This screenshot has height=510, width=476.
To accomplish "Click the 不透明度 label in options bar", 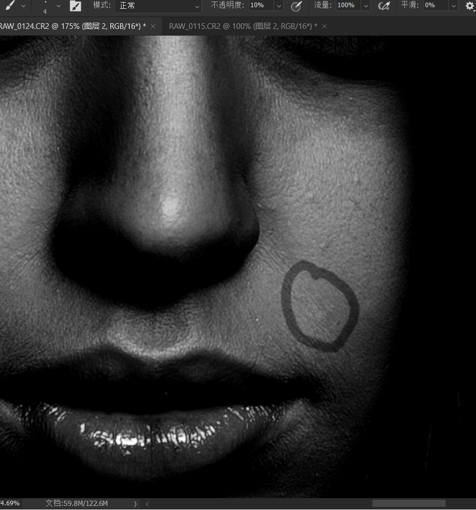I will point(227,5).
